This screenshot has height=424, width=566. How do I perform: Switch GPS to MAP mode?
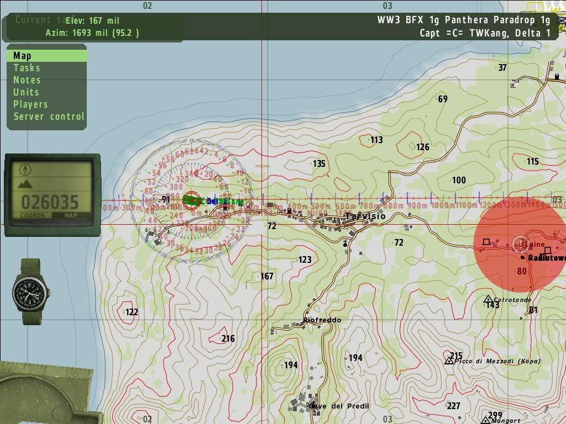click(71, 215)
